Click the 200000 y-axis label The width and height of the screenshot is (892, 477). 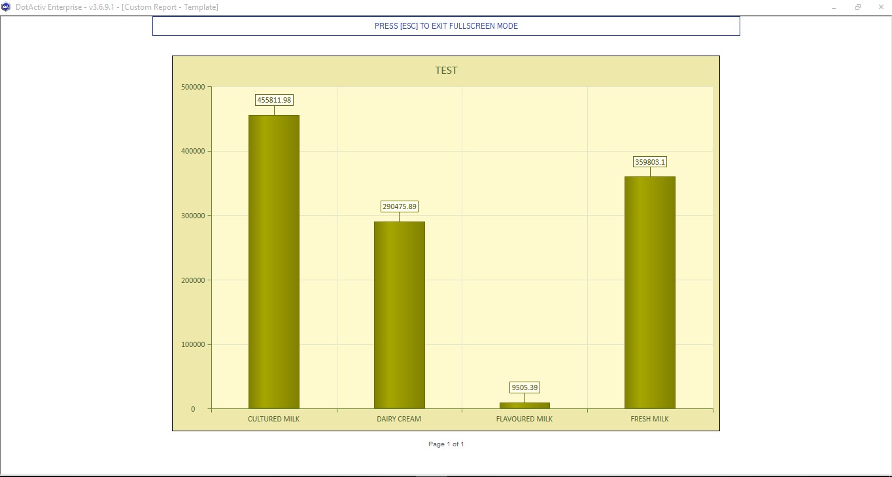click(193, 280)
